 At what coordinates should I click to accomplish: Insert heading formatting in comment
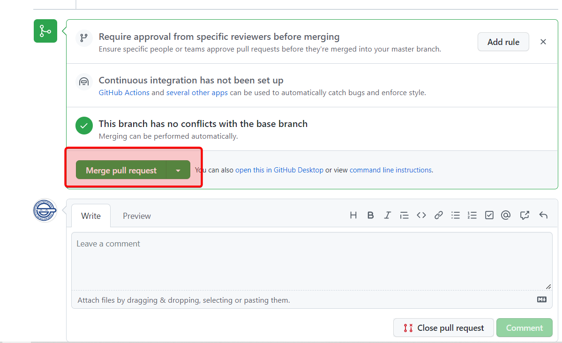(353, 215)
